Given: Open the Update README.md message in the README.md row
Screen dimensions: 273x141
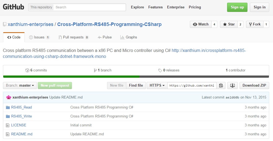Looking at the screenshot, I should pyautogui.click(x=87, y=134).
